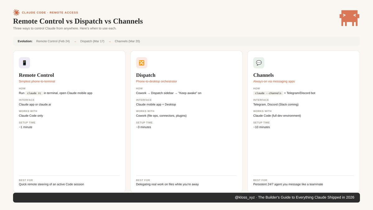Click the @kloss_xyz handle in footer
This screenshot has height=210, width=373.
pos(245,198)
